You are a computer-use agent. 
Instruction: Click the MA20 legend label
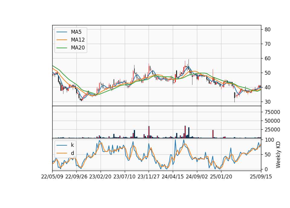[x=78, y=48]
